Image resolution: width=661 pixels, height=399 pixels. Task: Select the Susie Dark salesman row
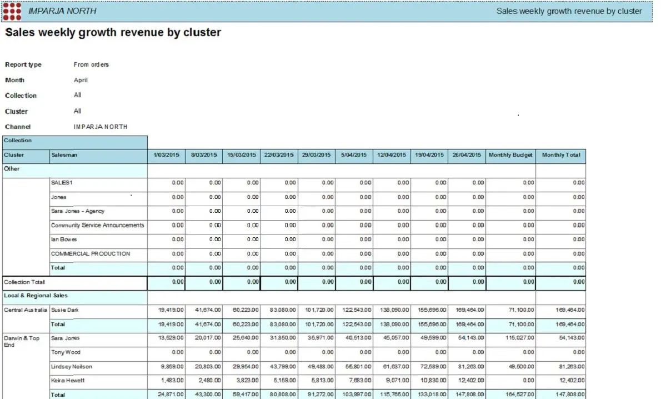66,310
